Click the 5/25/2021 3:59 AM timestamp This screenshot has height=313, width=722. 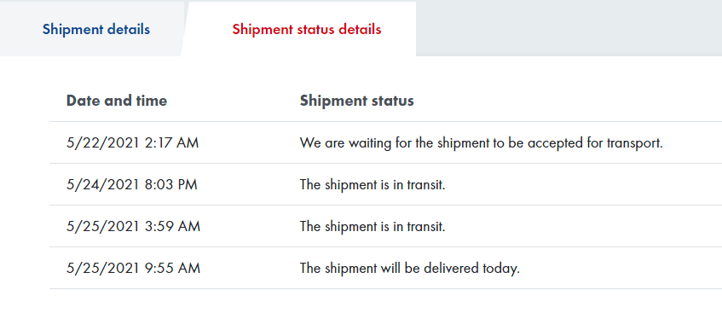tap(133, 227)
